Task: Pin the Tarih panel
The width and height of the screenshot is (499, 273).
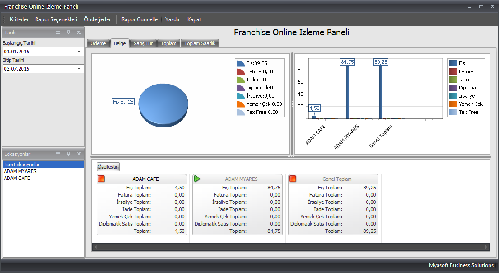Action: tap(68, 33)
